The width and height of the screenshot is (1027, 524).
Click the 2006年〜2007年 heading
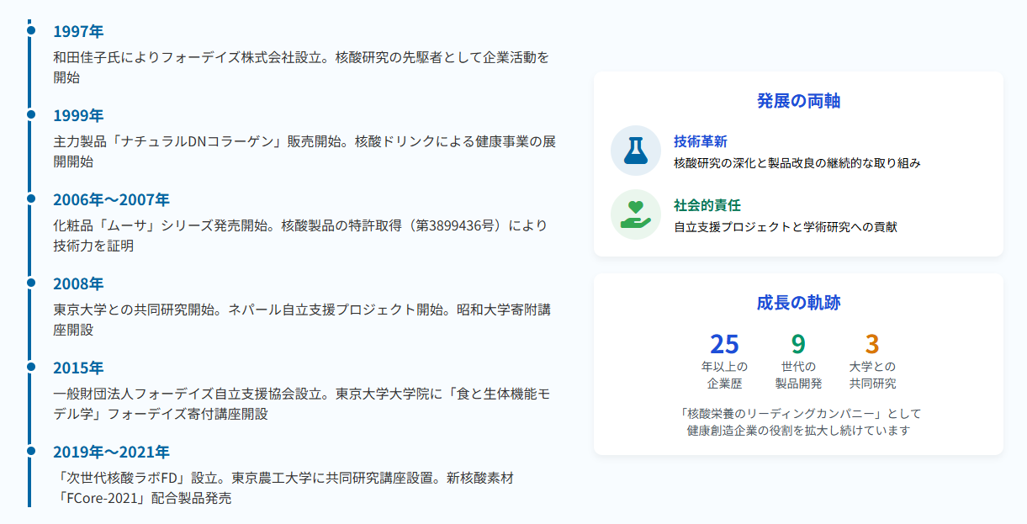pos(111,200)
